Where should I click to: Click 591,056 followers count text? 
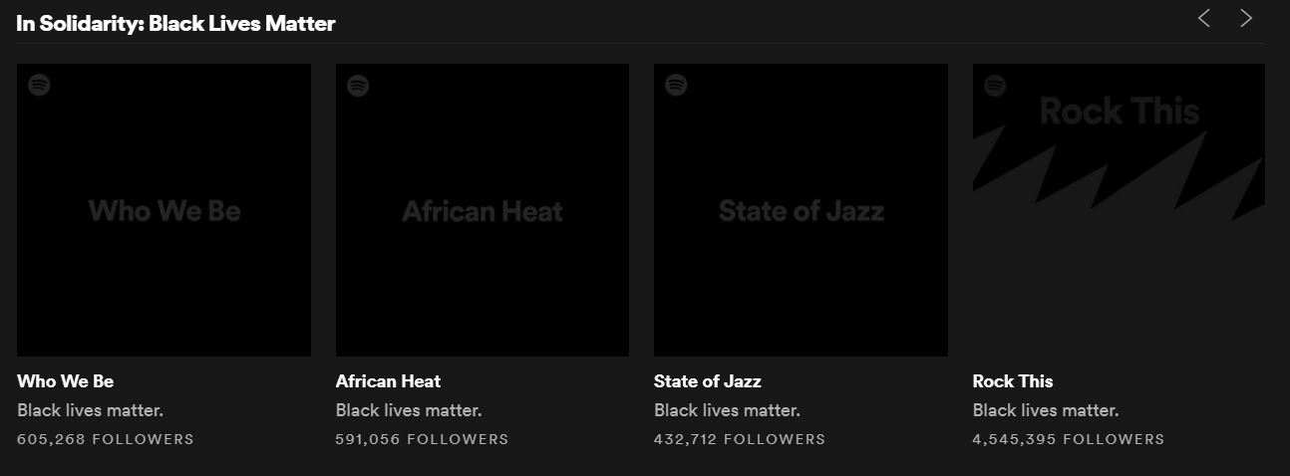point(422,439)
